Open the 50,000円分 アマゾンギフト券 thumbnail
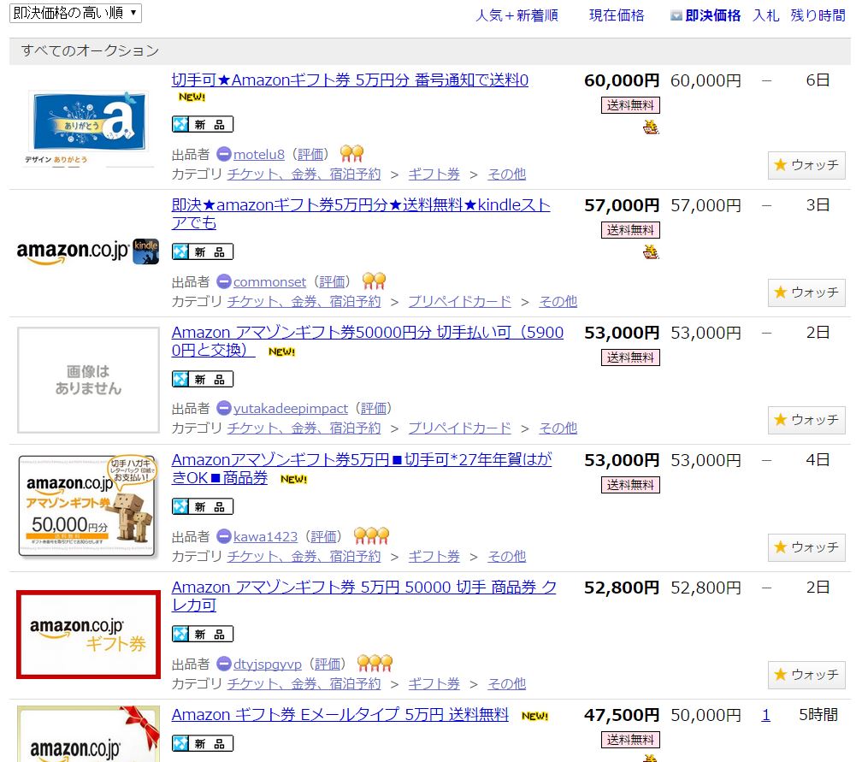Screen dimensions: 862x762 coord(87,505)
